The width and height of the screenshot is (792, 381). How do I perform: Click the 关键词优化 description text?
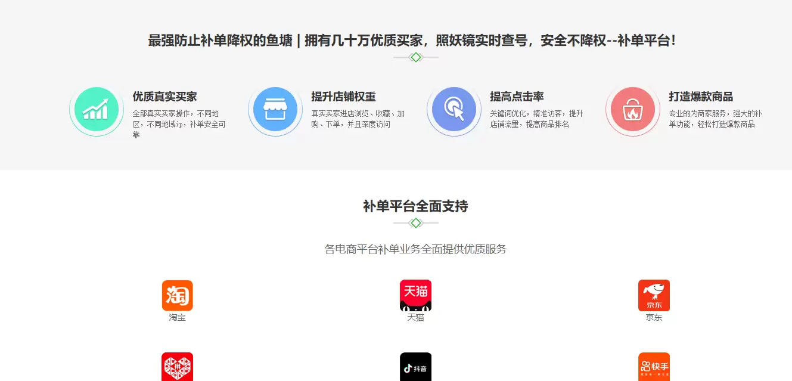click(536, 119)
